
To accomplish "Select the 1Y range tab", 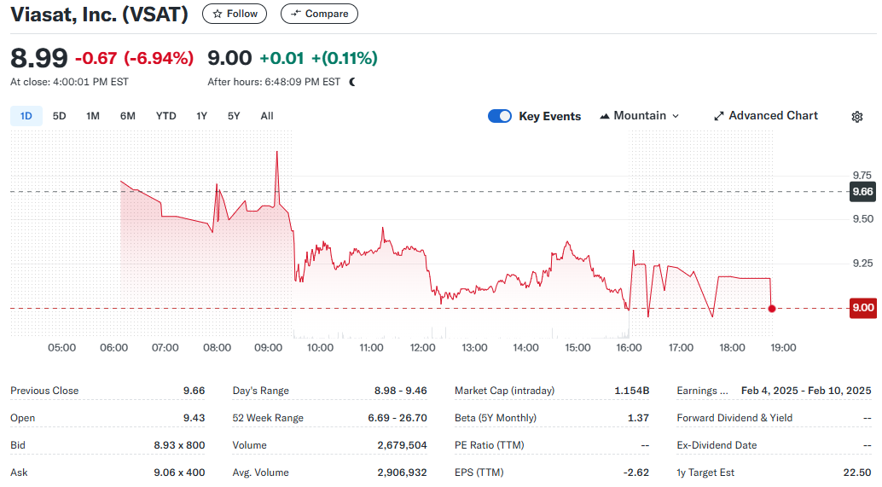I will 201,116.
